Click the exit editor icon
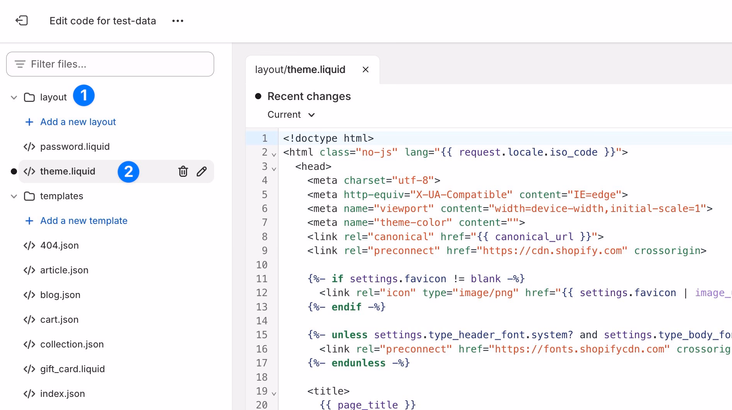This screenshot has height=410, width=732. (x=22, y=20)
